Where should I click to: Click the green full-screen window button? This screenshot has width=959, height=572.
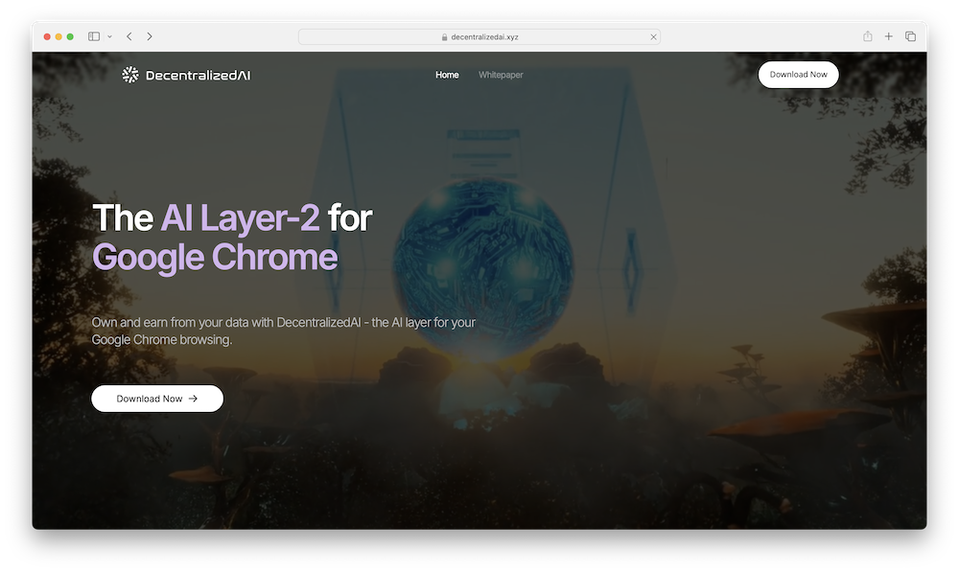point(70,36)
